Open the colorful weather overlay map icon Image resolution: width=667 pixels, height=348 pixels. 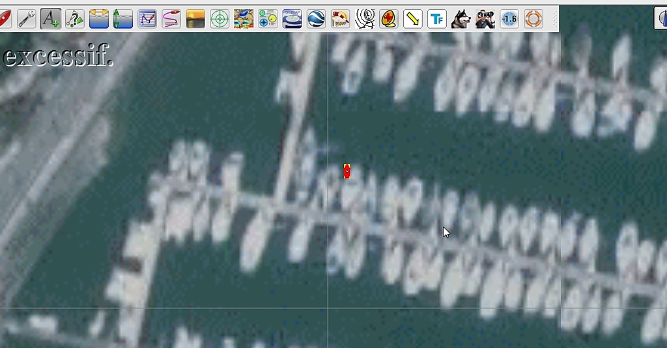tap(244, 19)
